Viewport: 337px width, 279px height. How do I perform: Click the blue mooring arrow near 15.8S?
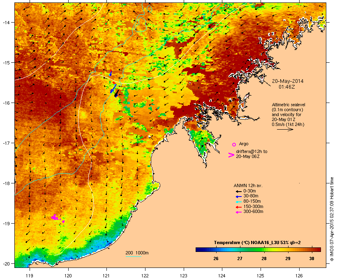[x=113, y=88]
